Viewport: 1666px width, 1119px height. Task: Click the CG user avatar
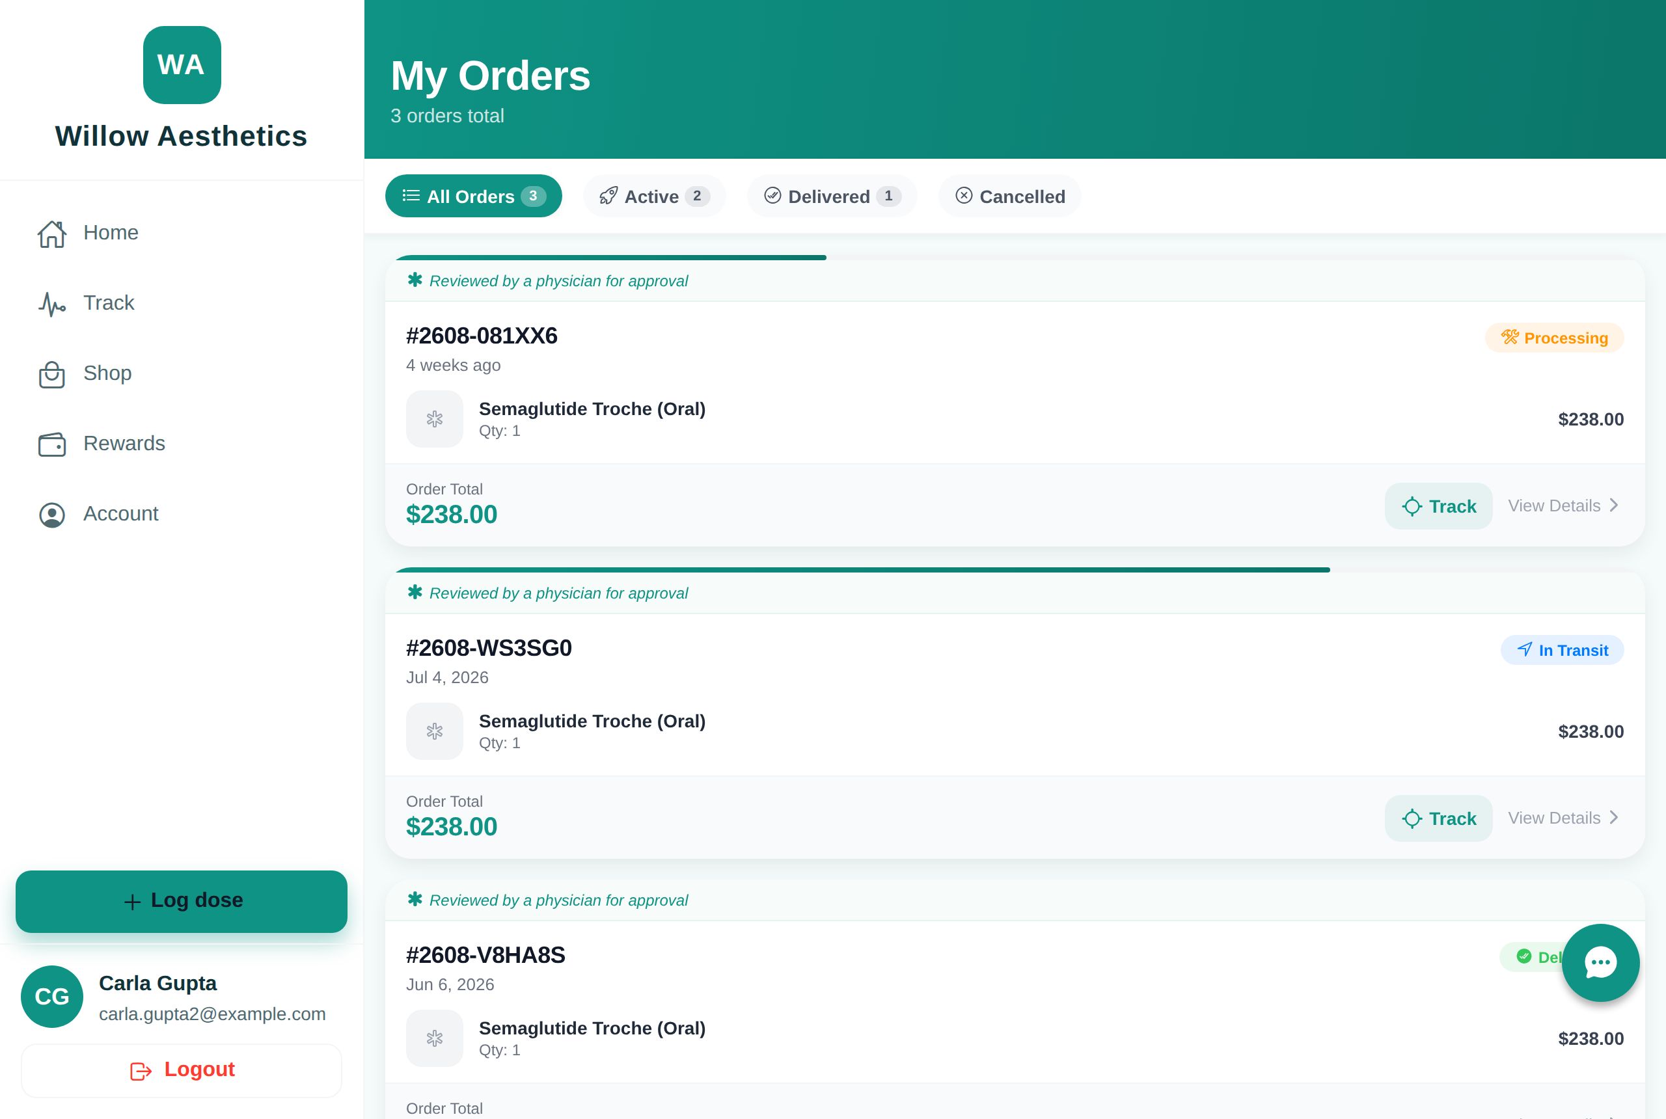click(52, 997)
